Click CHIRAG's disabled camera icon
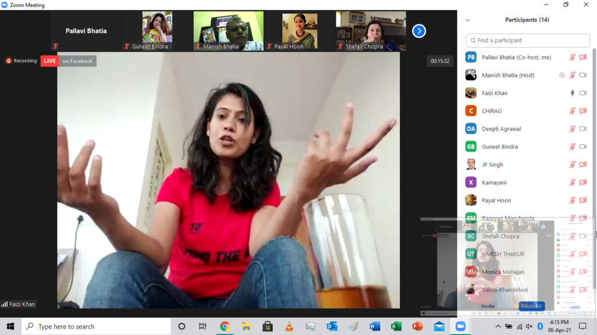 point(583,111)
